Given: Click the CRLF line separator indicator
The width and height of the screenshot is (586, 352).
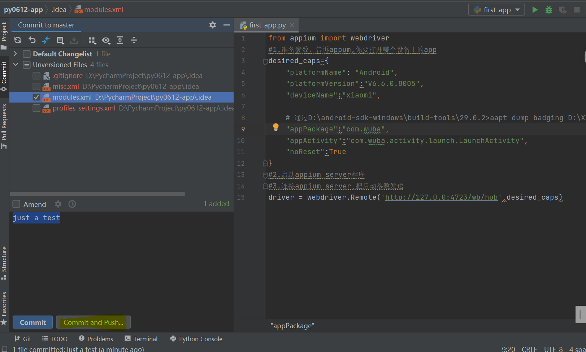Looking at the screenshot, I should click(x=529, y=349).
